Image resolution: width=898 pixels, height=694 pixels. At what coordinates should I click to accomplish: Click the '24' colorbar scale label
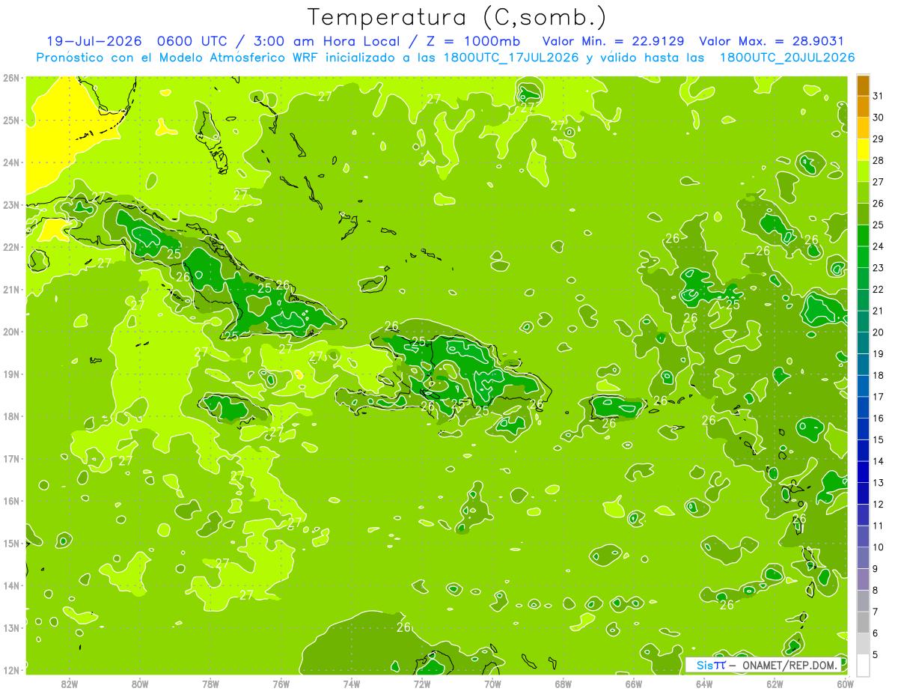[x=878, y=246]
